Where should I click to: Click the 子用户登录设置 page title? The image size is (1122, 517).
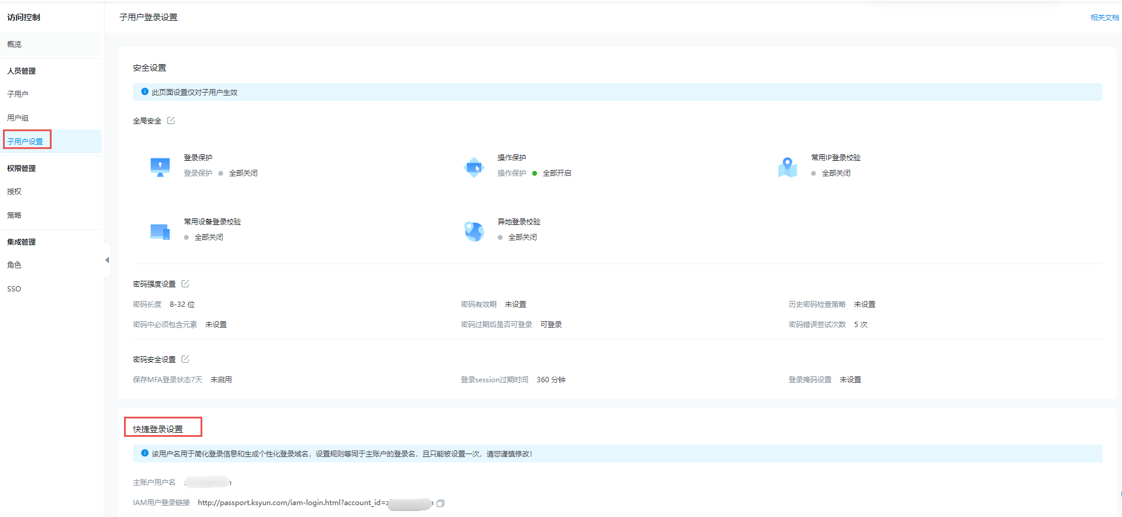click(x=148, y=17)
